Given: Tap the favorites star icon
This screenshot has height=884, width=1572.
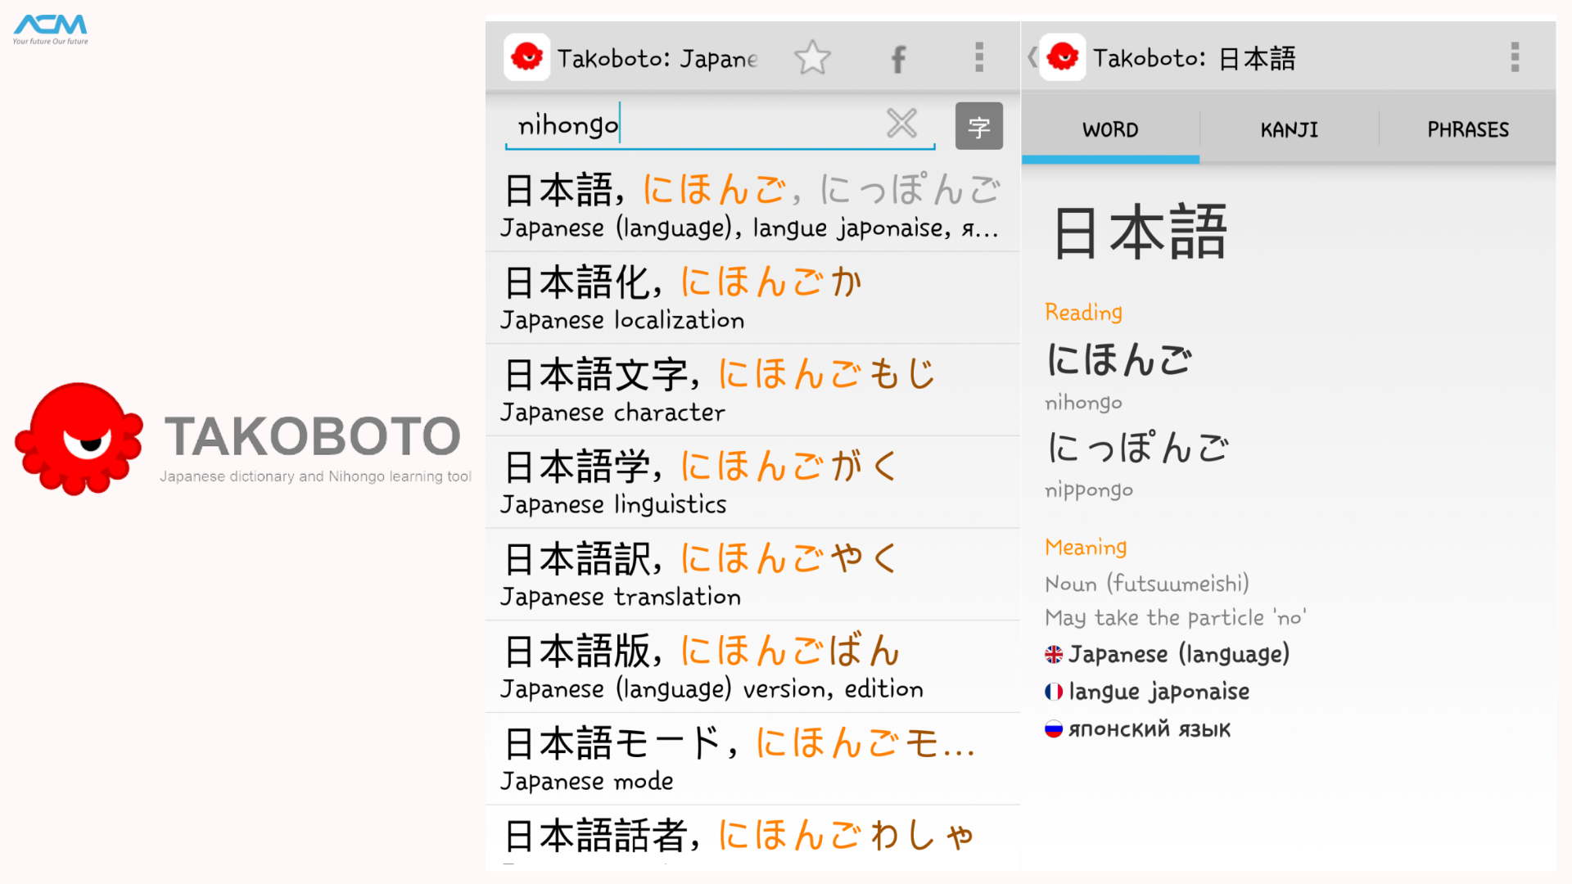Looking at the screenshot, I should [x=812, y=57].
